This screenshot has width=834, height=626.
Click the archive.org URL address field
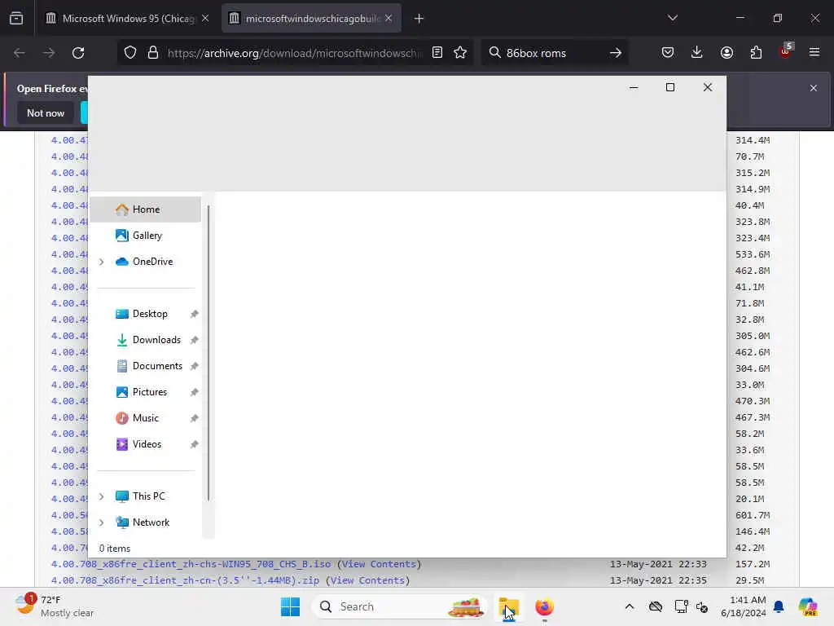(x=295, y=53)
